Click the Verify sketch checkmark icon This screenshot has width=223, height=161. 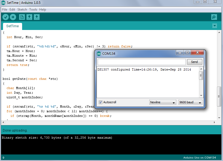(x=5, y=17)
